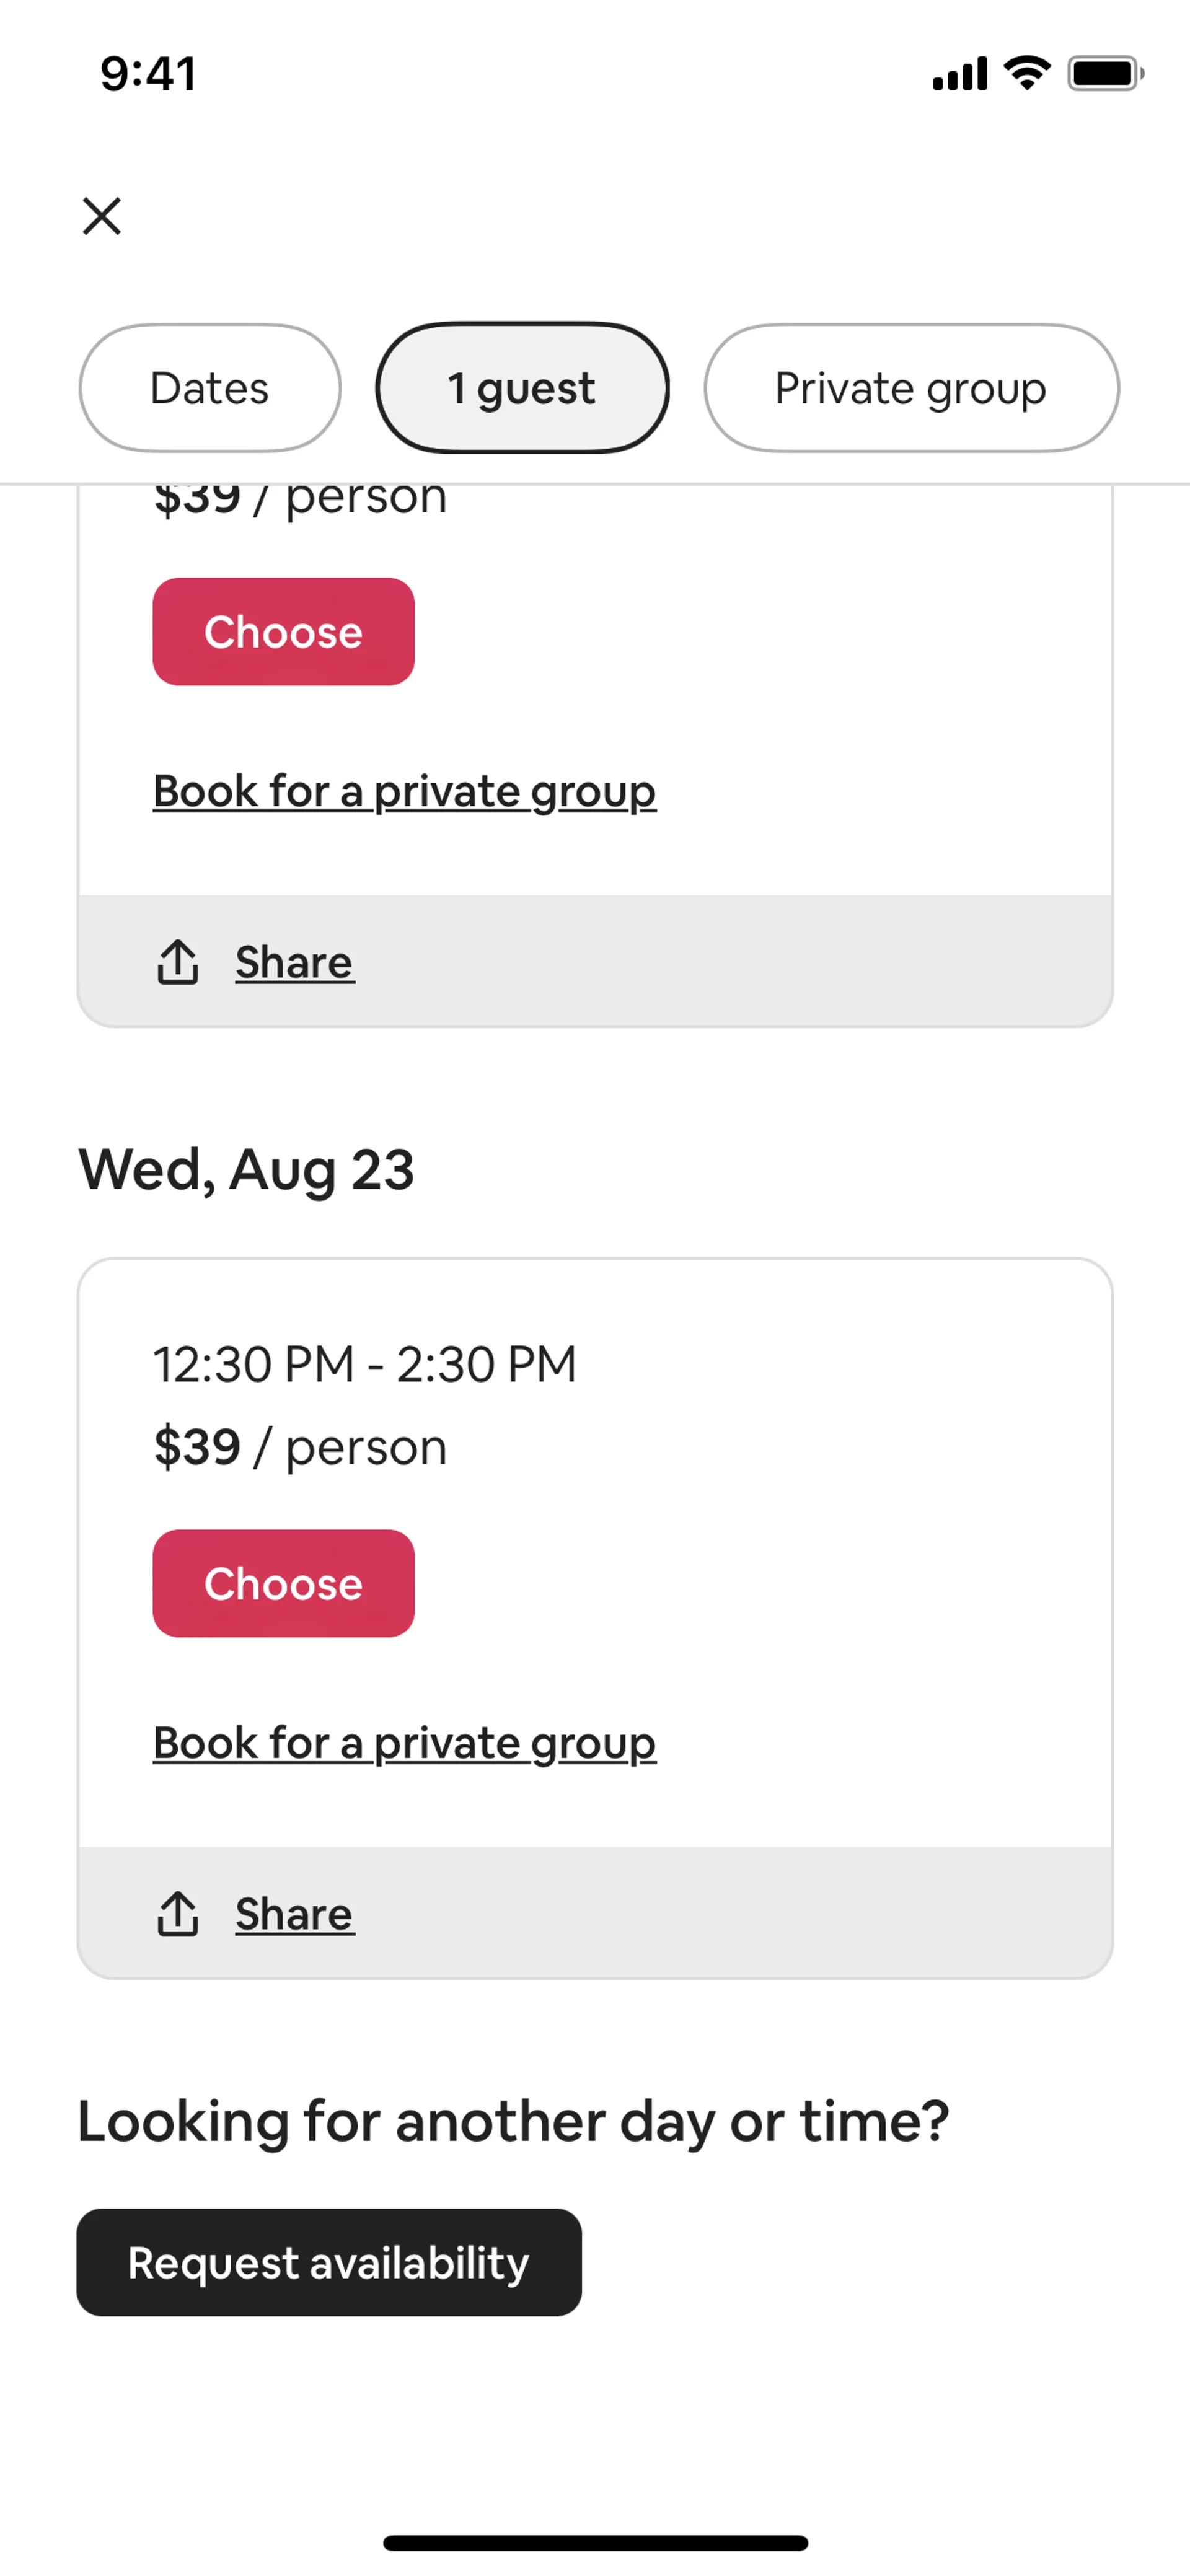Open the 1 guest filter pill
1190x2576 pixels.
pos(522,388)
